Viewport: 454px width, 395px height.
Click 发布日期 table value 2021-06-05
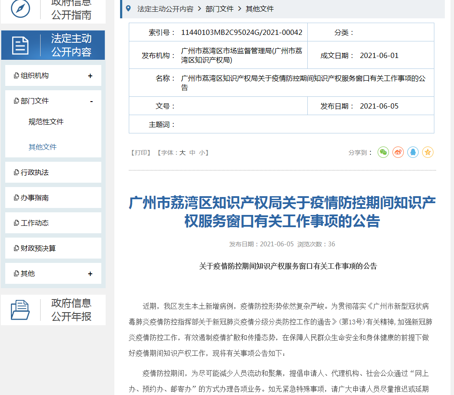(379, 106)
